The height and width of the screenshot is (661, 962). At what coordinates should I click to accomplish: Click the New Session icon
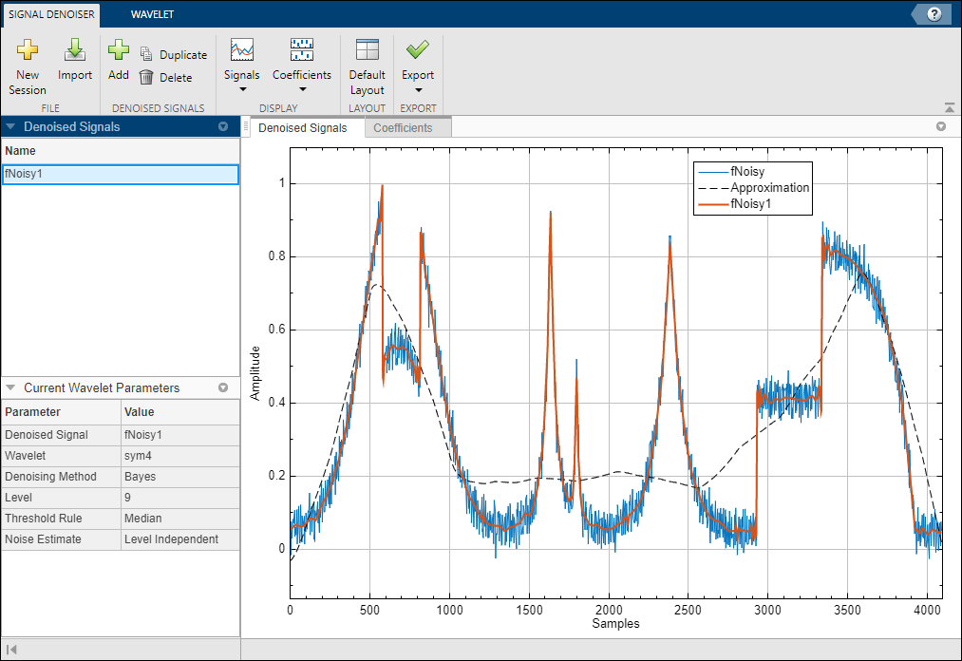pos(28,51)
